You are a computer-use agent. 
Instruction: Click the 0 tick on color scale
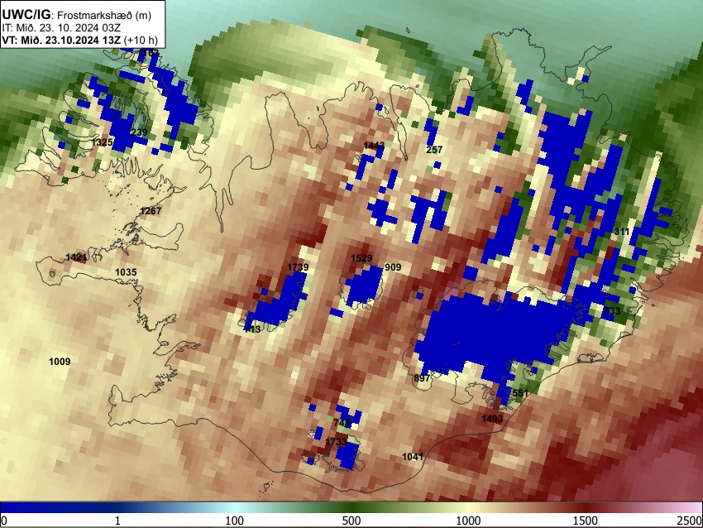pyautogui.click(x=4, y=521)
